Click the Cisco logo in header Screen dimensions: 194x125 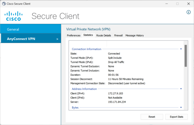point(14,16)
